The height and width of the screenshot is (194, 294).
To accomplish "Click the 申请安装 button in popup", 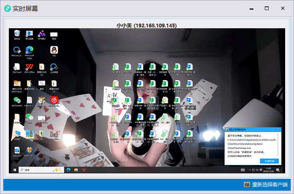I will point(269,161).
